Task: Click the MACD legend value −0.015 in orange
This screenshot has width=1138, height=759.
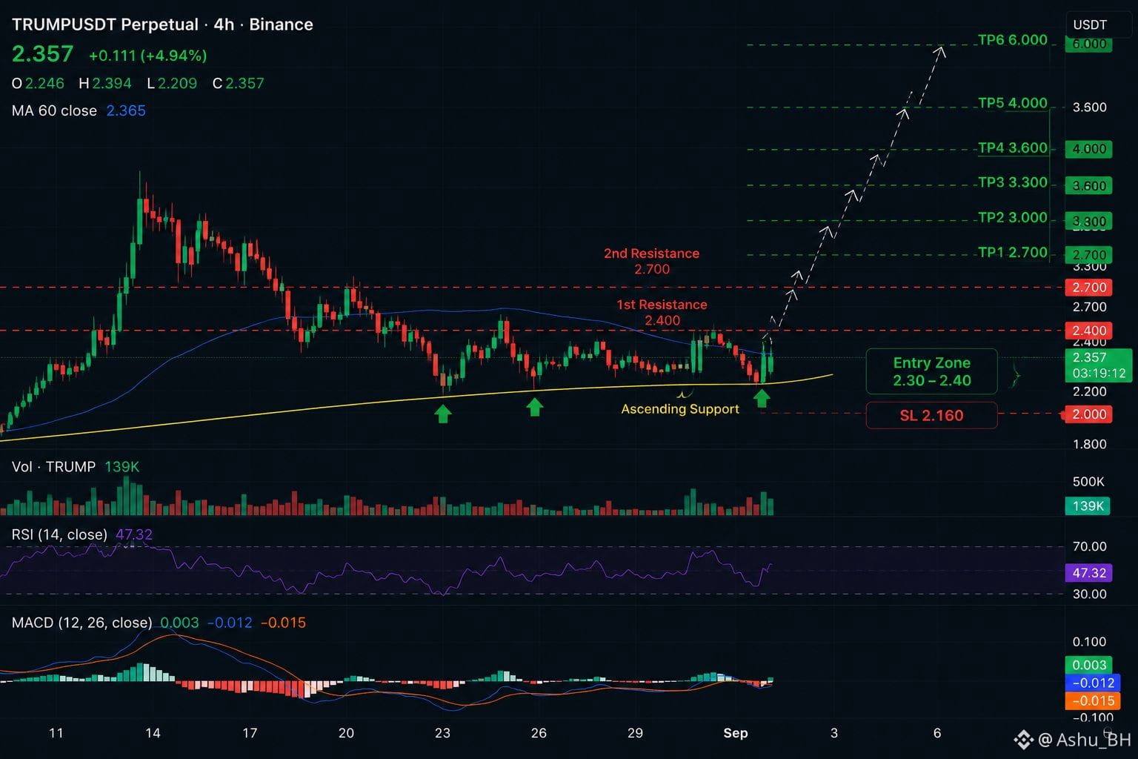Action: point(283,623)
